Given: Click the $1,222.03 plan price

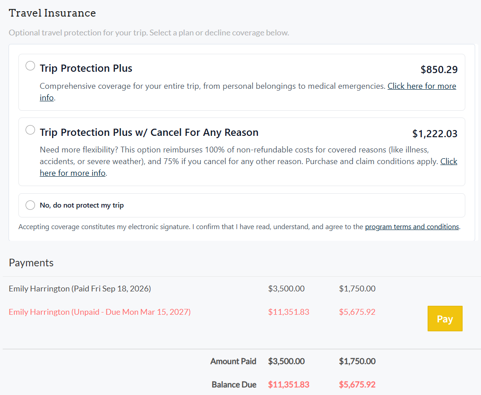Looking at the screenshot, I should (x=435, y=134).
